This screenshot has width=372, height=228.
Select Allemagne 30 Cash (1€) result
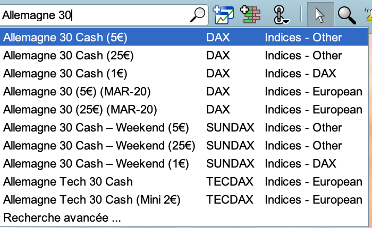[x=184, y=73]
